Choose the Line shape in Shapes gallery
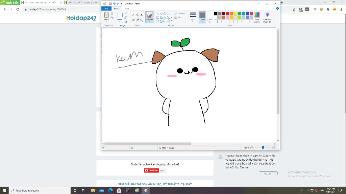Viewport: 346px width, 194px height. click(157, 13)
